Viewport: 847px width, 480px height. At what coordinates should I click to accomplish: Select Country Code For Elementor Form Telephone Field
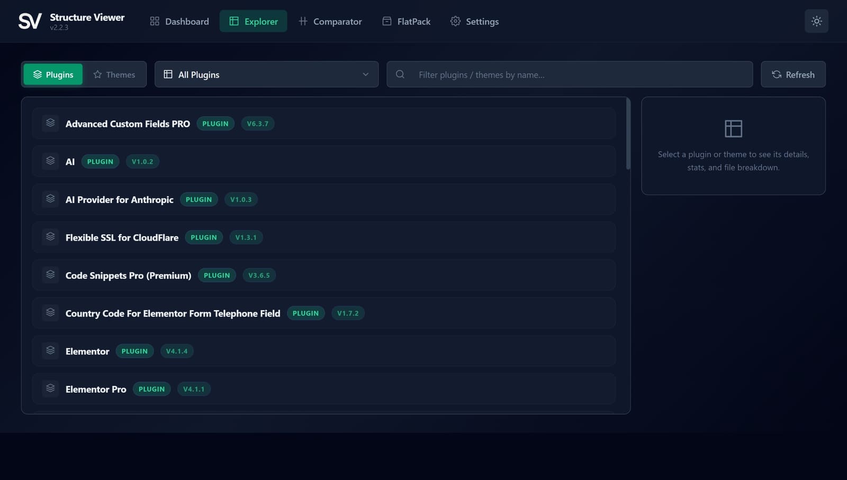coord(173,313)
